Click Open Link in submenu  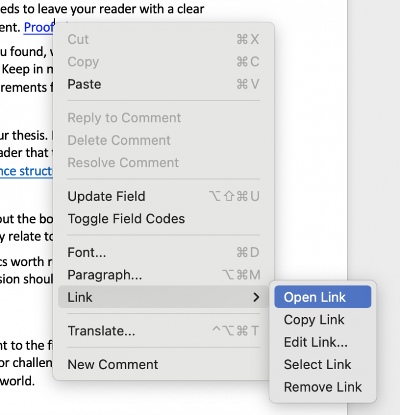pyautogui.click(x=315, y=297)
